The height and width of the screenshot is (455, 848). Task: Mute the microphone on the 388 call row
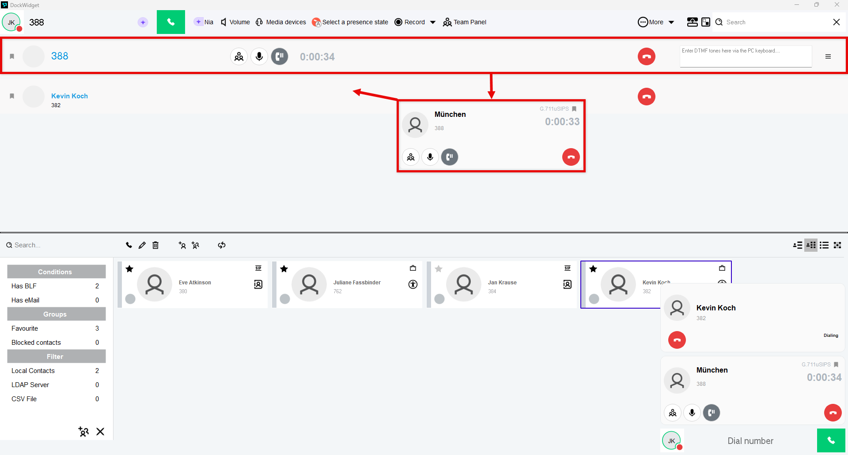click(x=259, y=56)
